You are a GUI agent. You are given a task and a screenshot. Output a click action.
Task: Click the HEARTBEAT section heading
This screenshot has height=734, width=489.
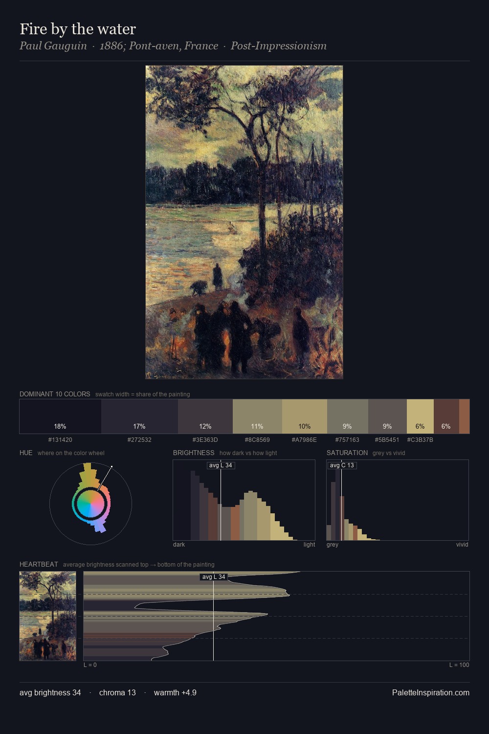(39, 564)
